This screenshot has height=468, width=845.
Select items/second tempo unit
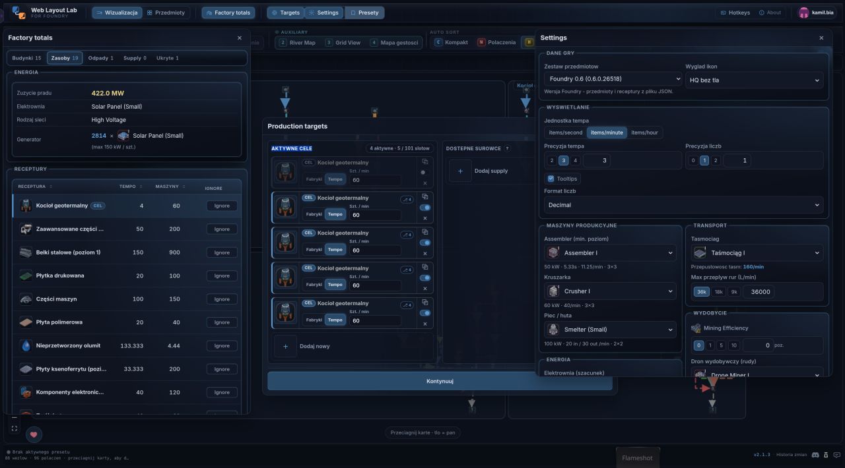point(566,132)
